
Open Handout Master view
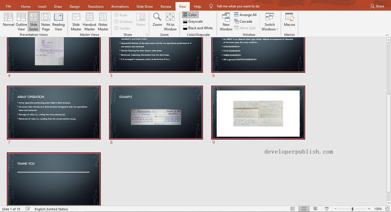[x=89, y=21]
